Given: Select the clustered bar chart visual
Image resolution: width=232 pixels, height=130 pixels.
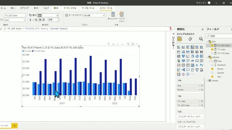Looking at the screenshot, I should point(188,47).
